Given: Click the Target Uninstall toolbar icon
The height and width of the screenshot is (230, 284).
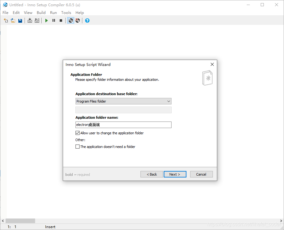Looking at the screenshot, I should pos(78,21).
